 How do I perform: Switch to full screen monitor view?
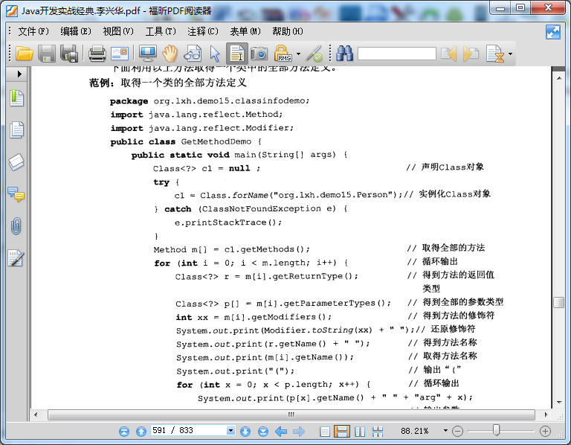click(x=147, y=54)
